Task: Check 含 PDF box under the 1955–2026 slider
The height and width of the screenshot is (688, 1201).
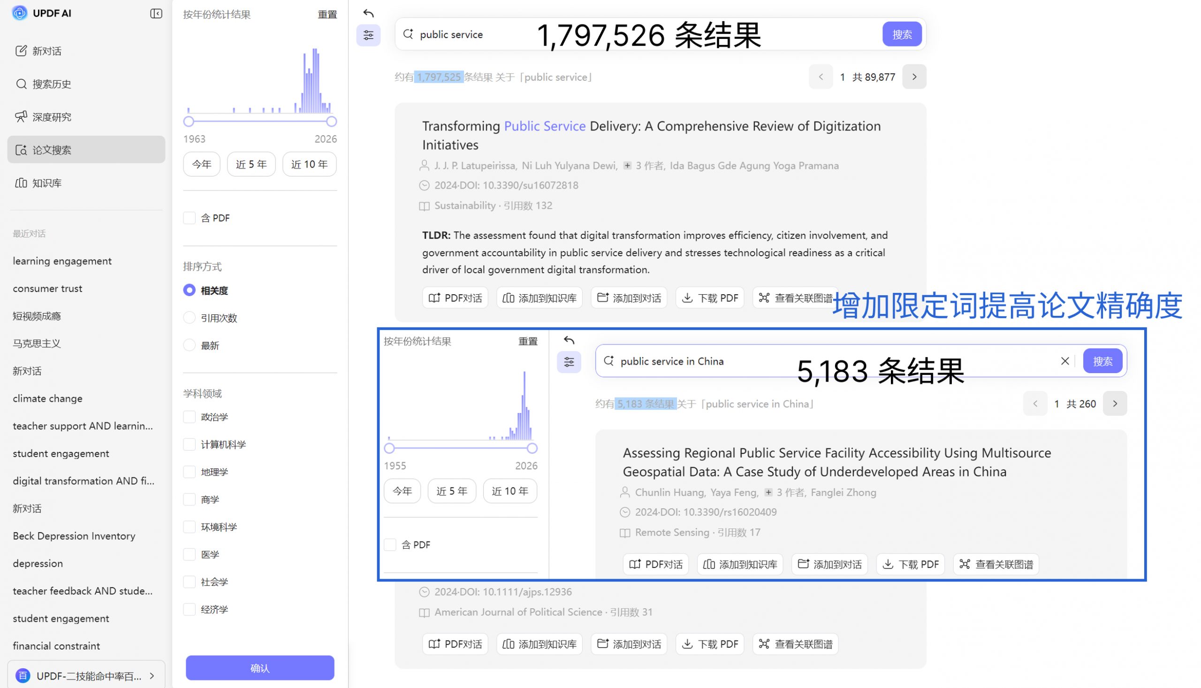Action: click(x=390, y=544)
